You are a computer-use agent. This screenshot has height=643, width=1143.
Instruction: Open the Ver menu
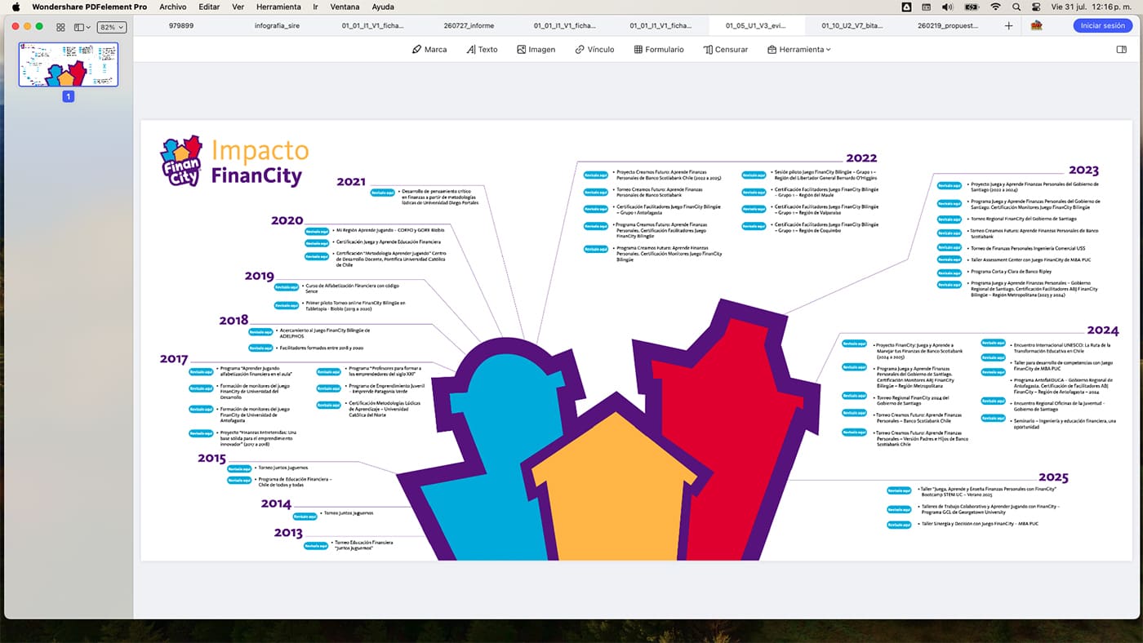238,7
